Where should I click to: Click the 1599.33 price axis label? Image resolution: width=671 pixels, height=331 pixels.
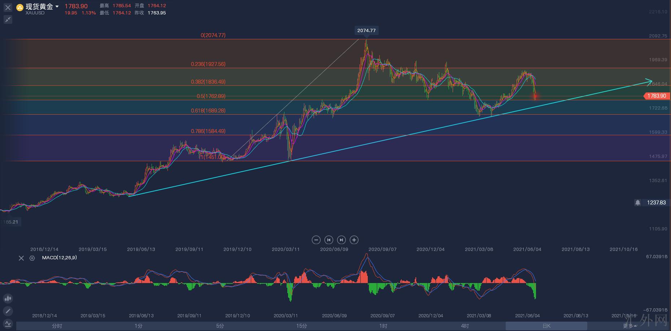pyautogui.click(x=658, y=132)
